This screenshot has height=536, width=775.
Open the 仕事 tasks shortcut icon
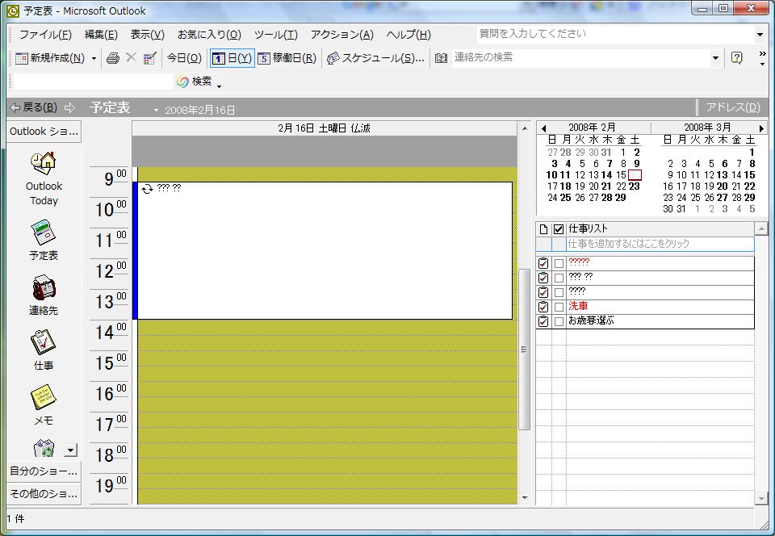44,341
